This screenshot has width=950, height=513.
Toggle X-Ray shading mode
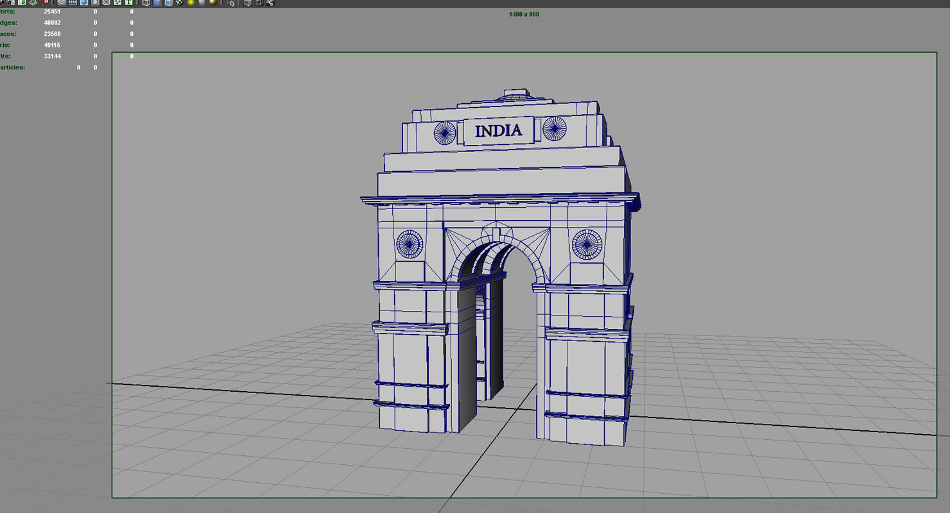pyautogui.click(x=247, y=3)
